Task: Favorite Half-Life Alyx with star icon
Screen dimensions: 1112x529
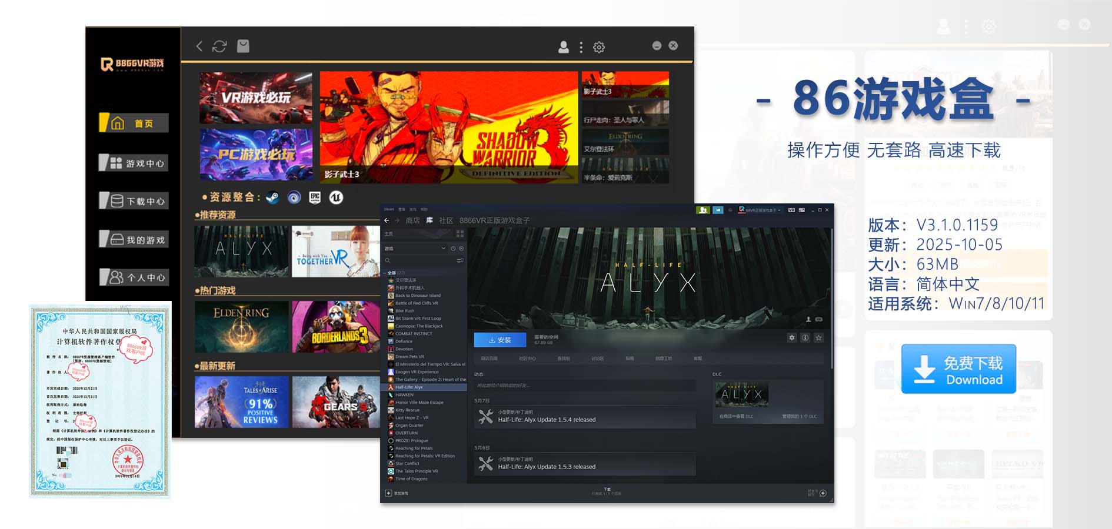Action: tap(818, 337)
